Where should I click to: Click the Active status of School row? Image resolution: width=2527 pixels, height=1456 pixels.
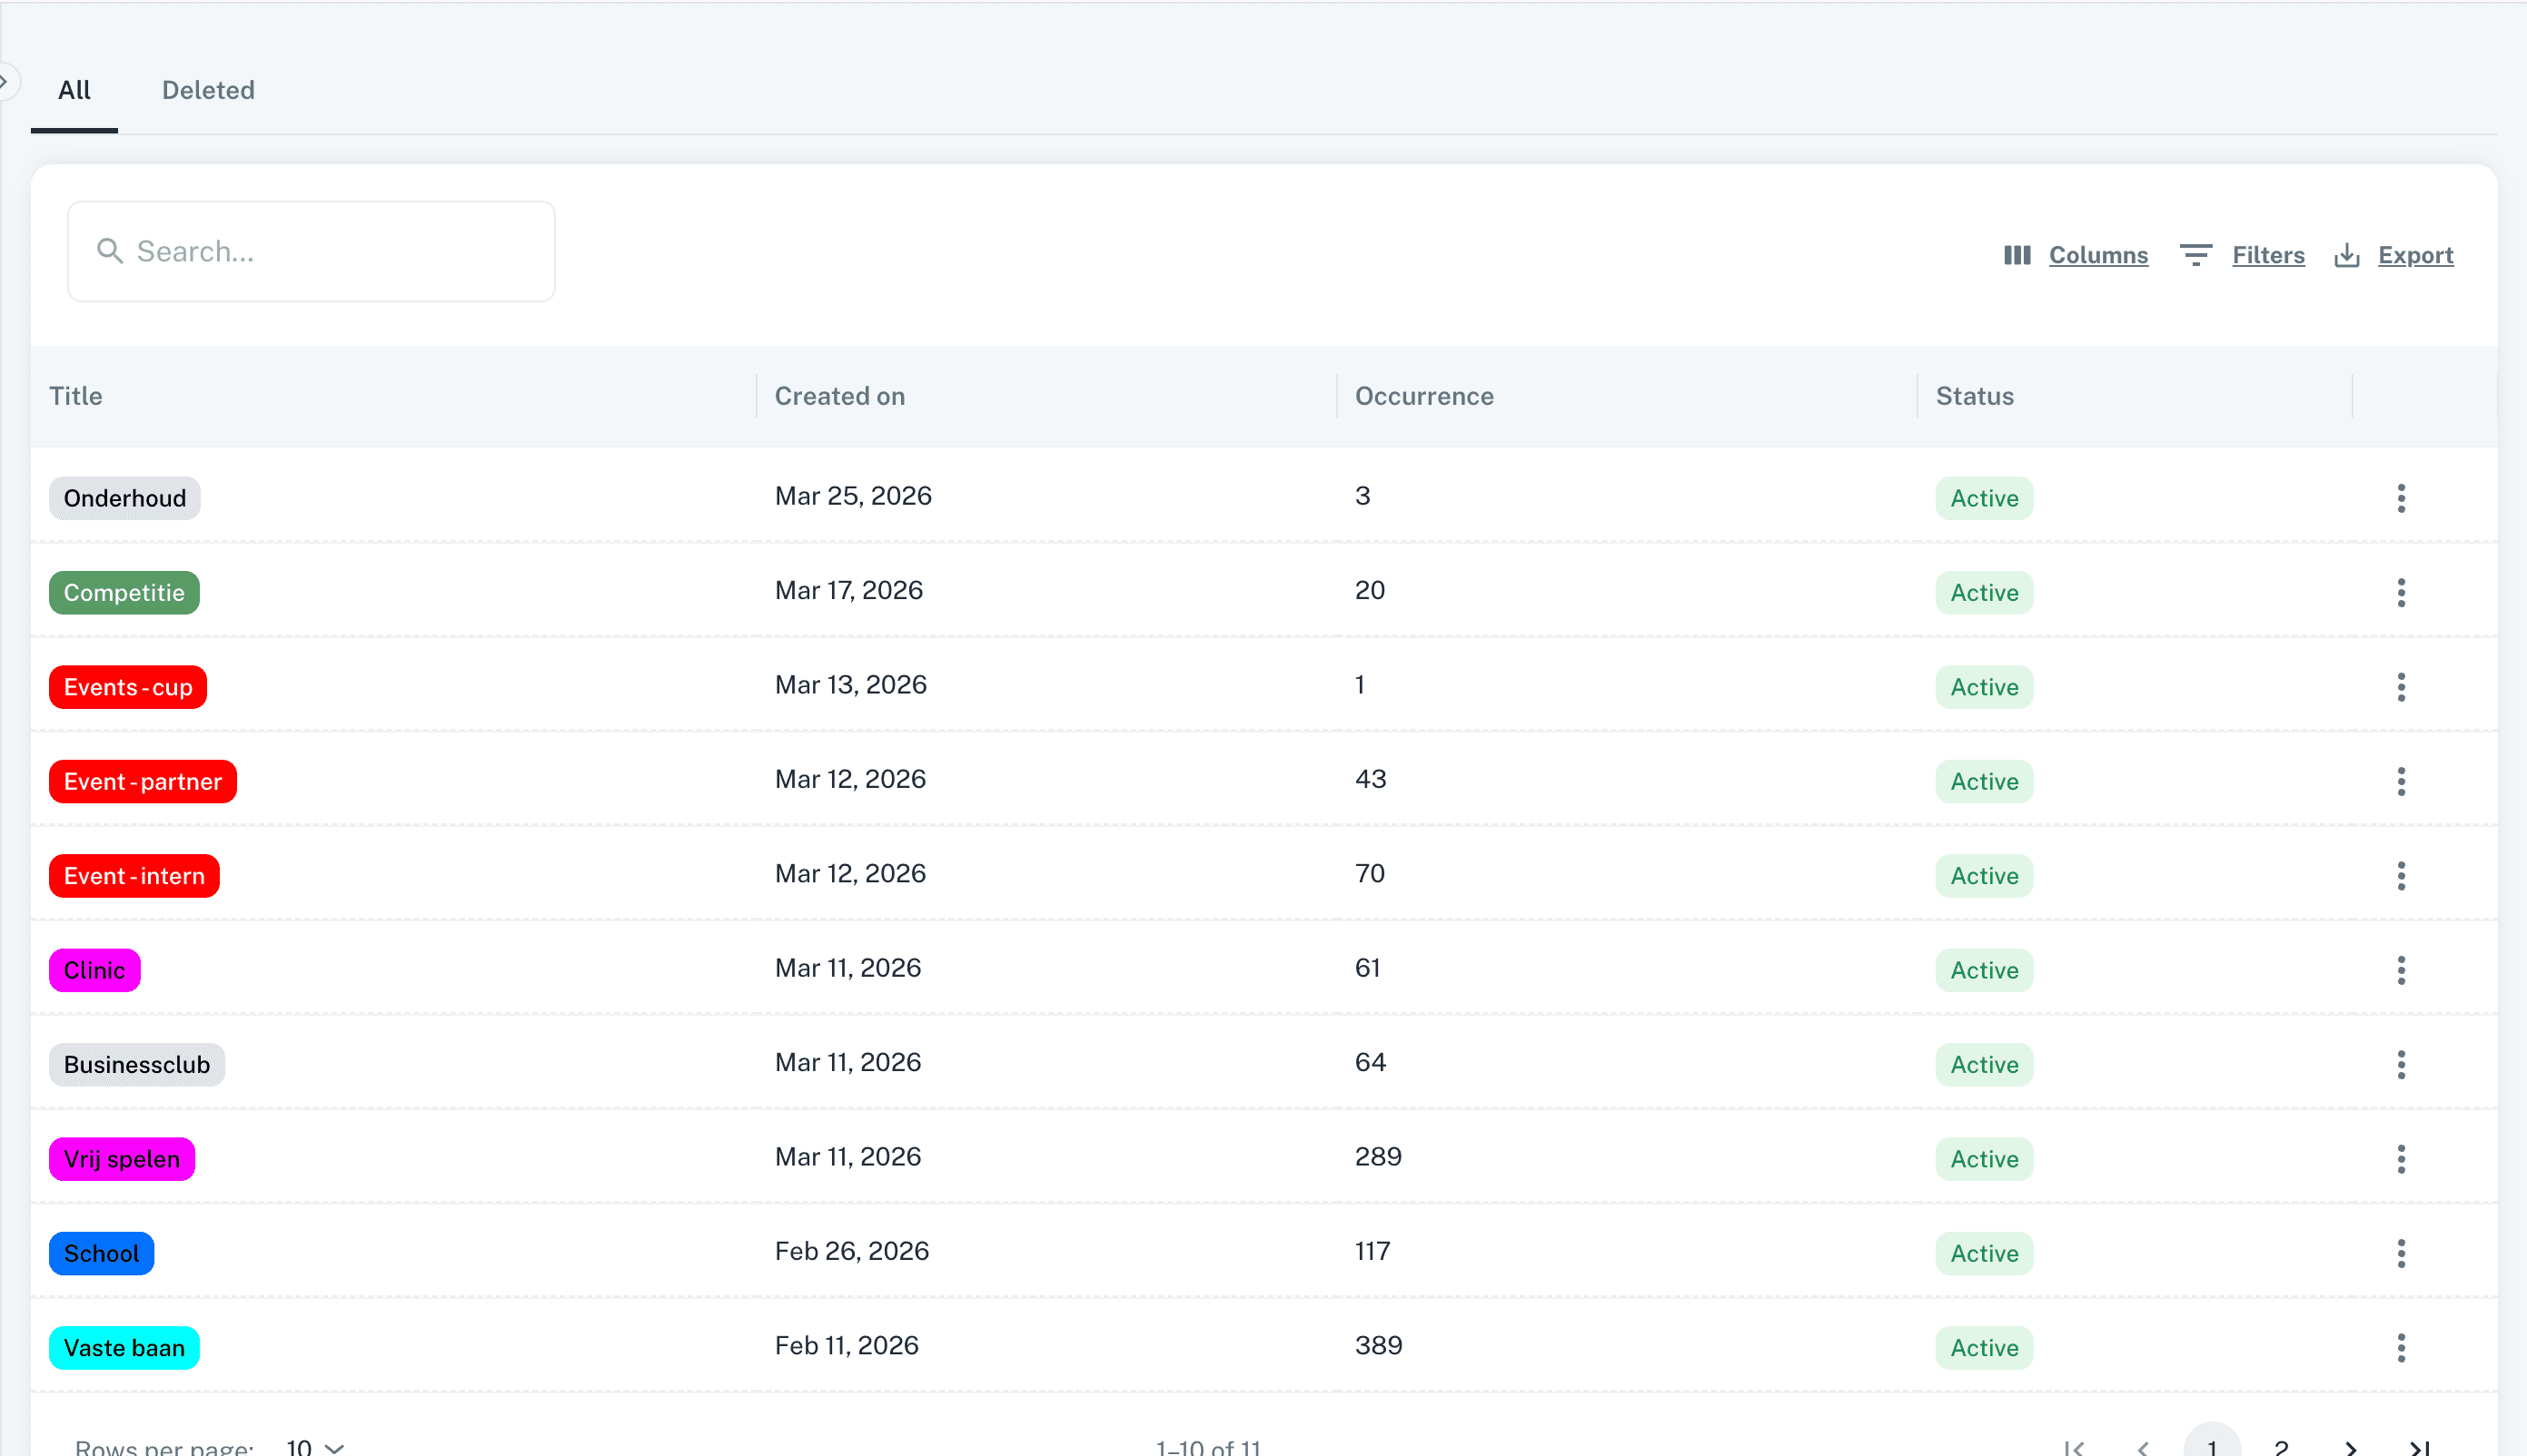(1984, 1253)
